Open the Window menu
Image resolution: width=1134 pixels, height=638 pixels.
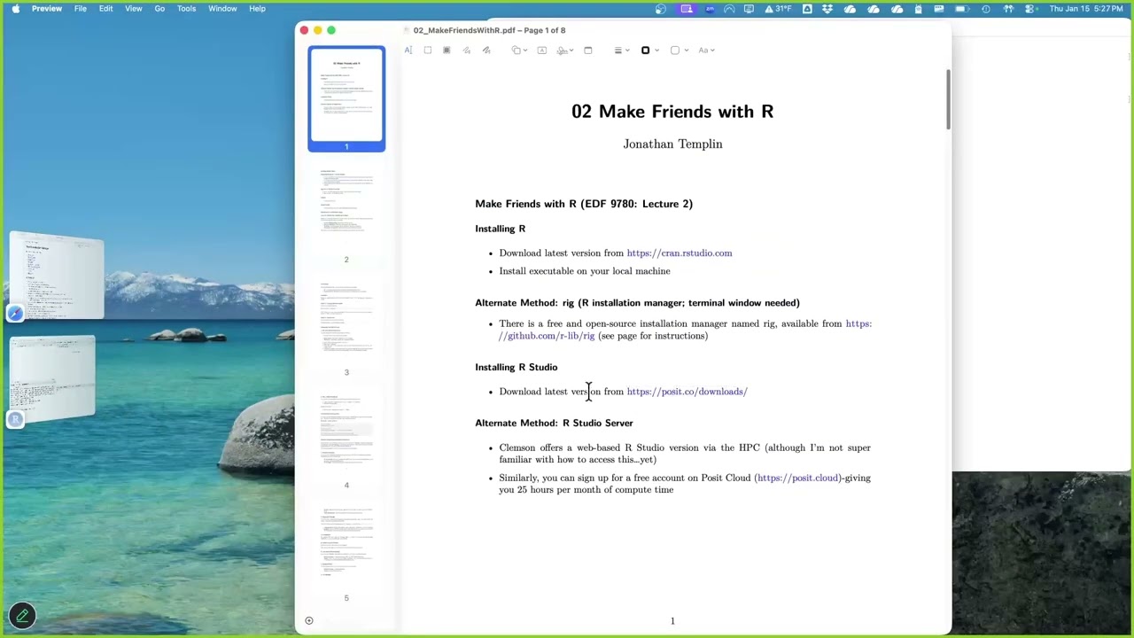[222, 9]
